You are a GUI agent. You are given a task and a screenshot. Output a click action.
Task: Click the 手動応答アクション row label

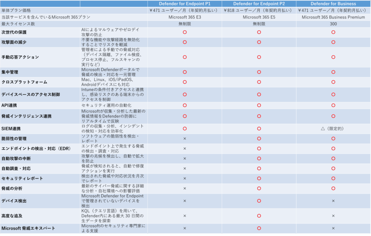(x=20, y=57)
